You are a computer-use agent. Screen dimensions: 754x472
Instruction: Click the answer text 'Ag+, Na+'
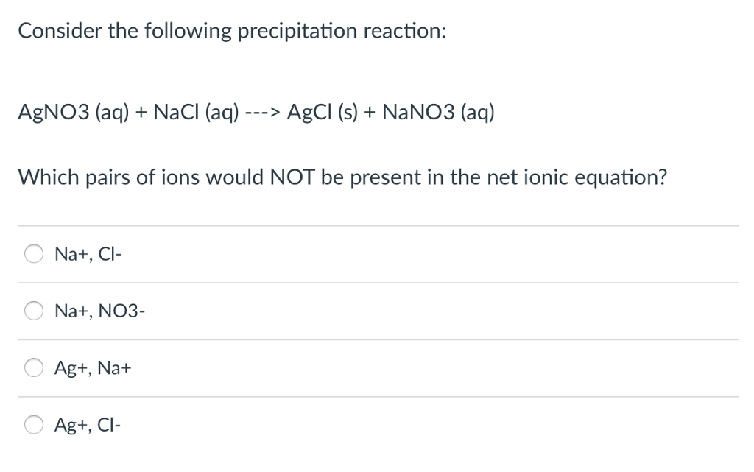click(93, 367)
